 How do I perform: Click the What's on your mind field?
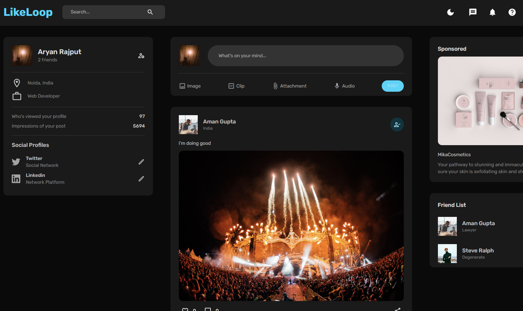[306, 56]
